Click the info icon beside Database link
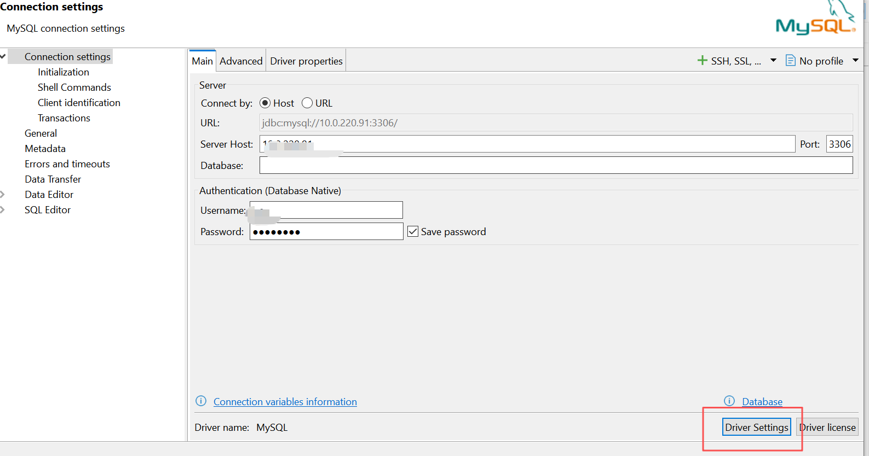The height and width of the screenshot is (456, 869). point(729,401)
